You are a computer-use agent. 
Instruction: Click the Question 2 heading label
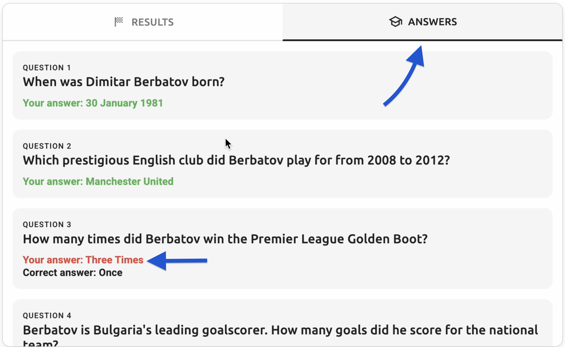pos(47,146)
